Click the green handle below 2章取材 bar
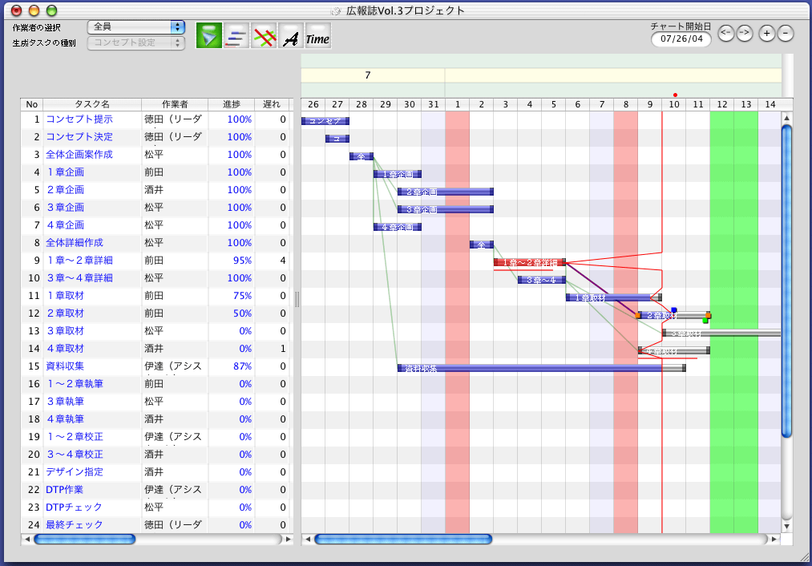The height and width of the screenshot is (566, 812). tap(705, 321)
